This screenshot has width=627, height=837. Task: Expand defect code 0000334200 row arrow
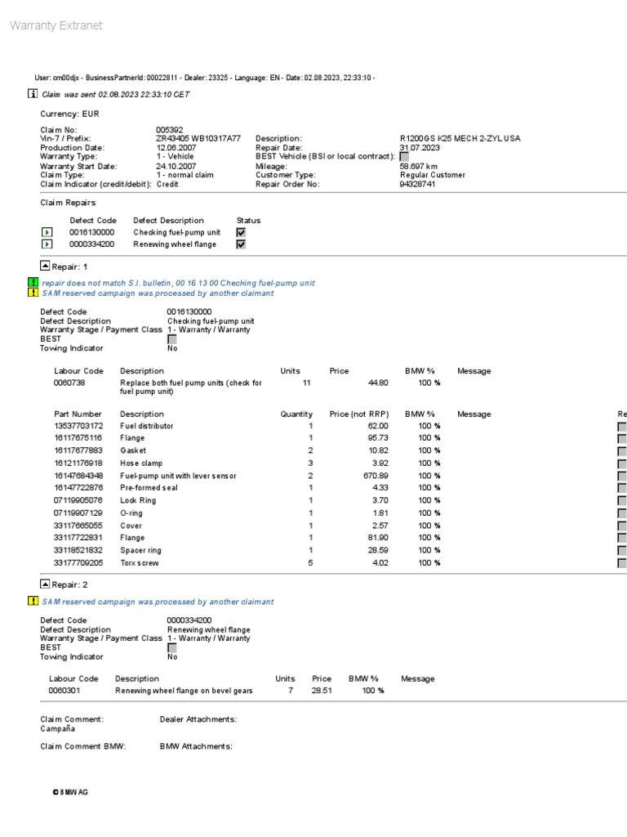(47, 244)
